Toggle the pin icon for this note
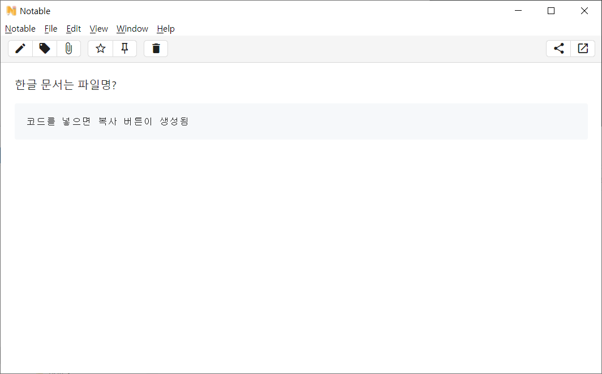Viewport: 602px width, 374px height. (x=125, y=49)
